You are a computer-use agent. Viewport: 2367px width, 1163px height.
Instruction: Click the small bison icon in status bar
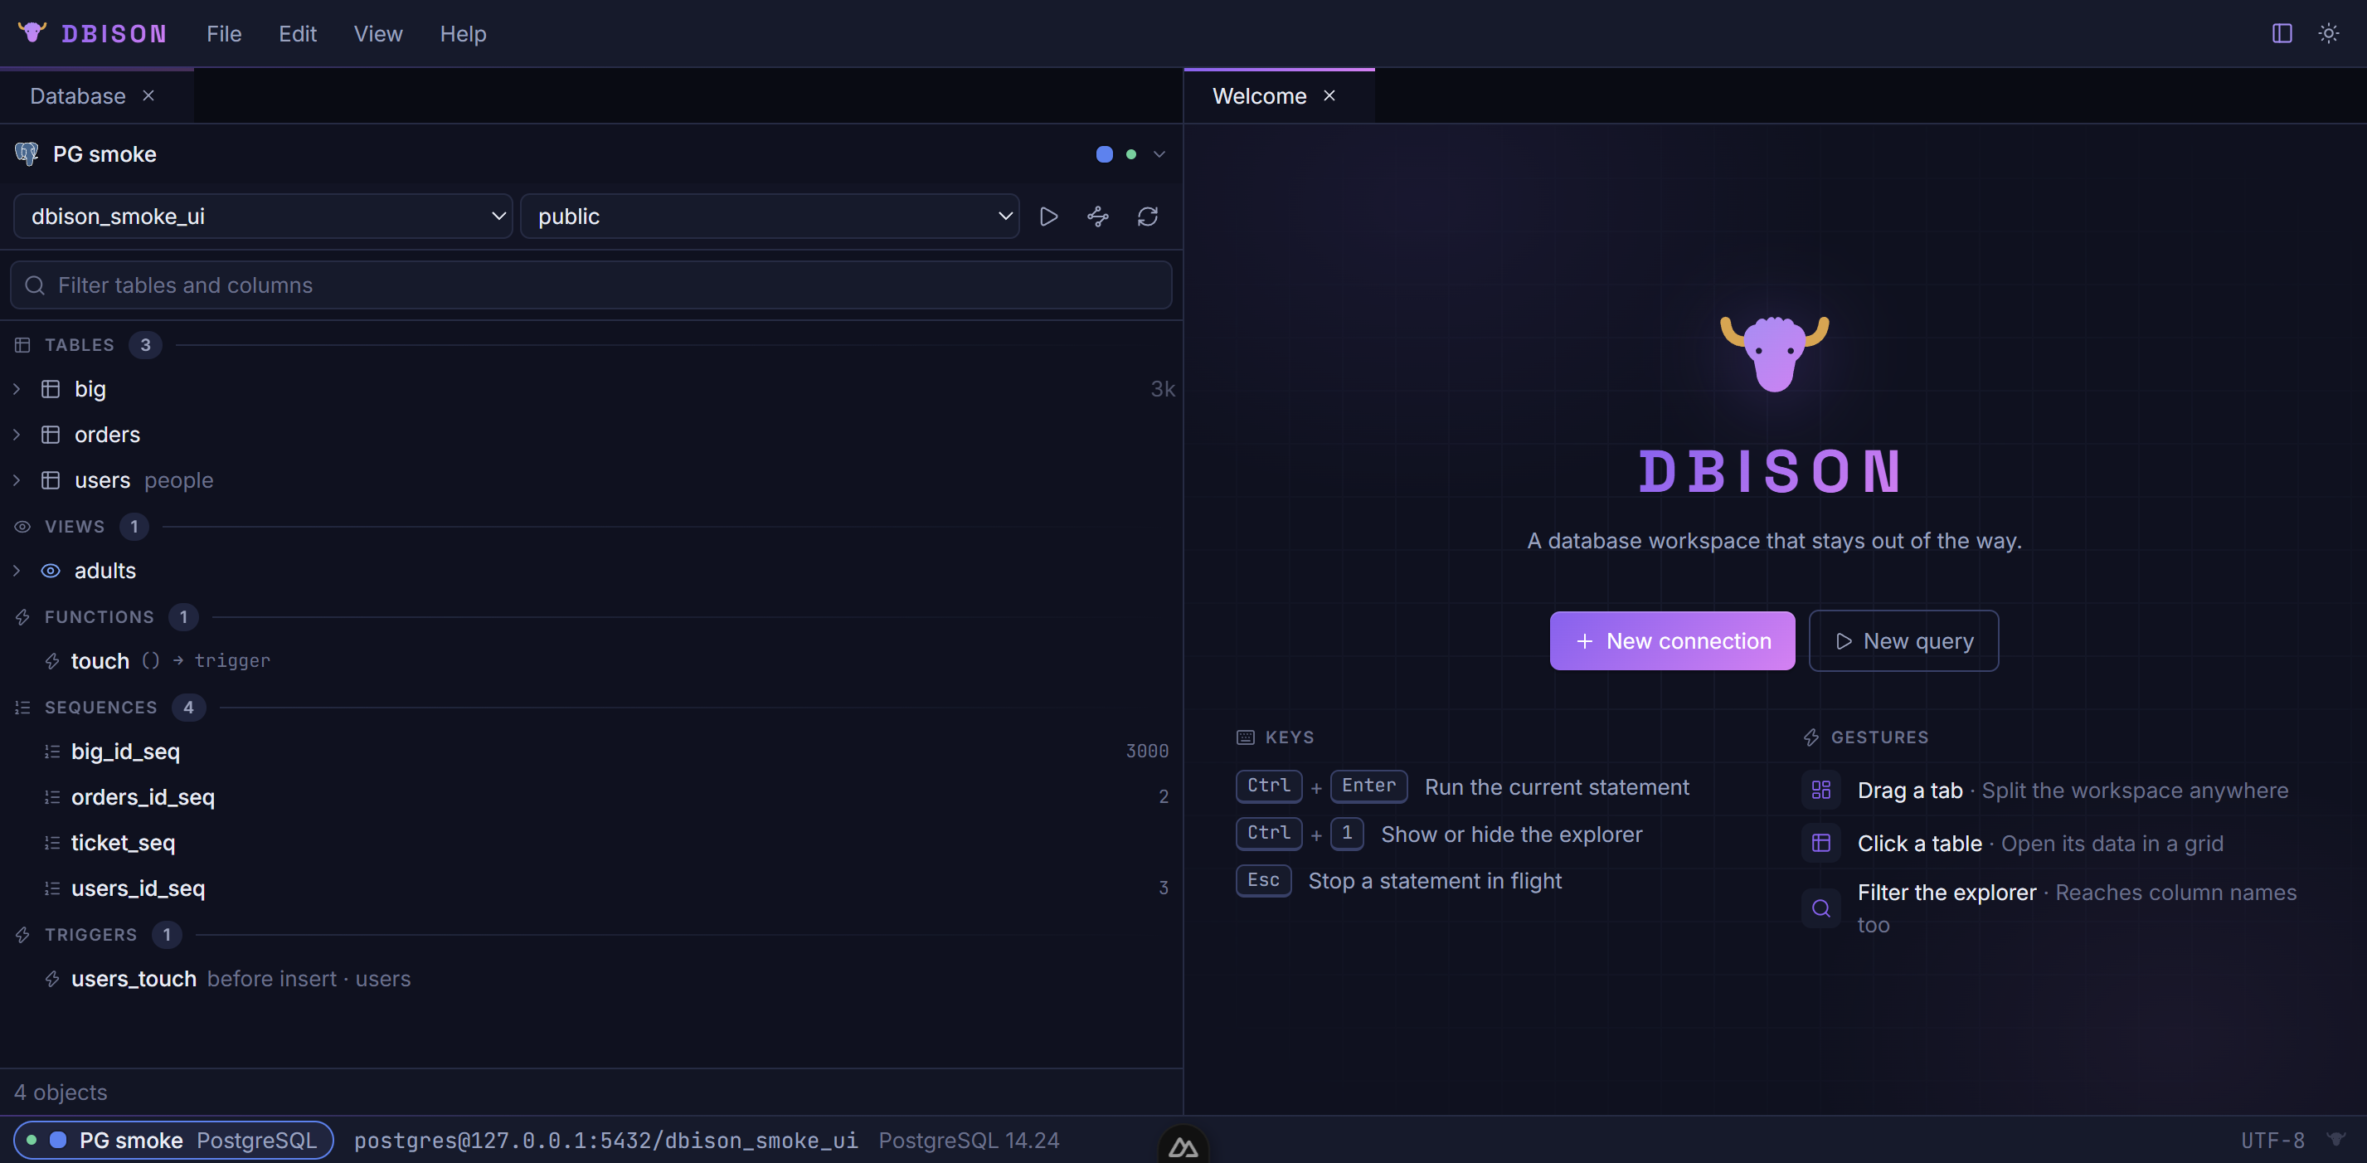coord(2335,1139)
